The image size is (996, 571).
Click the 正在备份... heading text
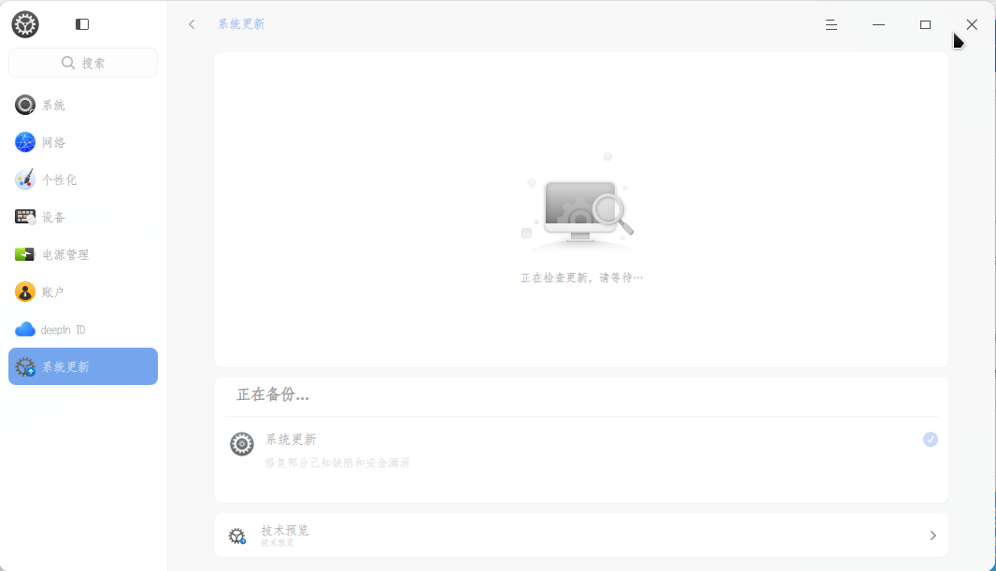click(x=273, y=395)
